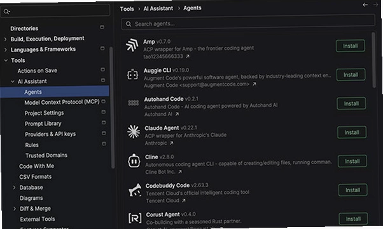The height and width of the screenshot is (229, 383).
Task: Click the settings search magnifier icon
Action: click(6, 11)
